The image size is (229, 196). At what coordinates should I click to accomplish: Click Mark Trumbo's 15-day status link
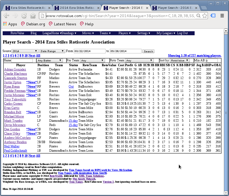73,121
